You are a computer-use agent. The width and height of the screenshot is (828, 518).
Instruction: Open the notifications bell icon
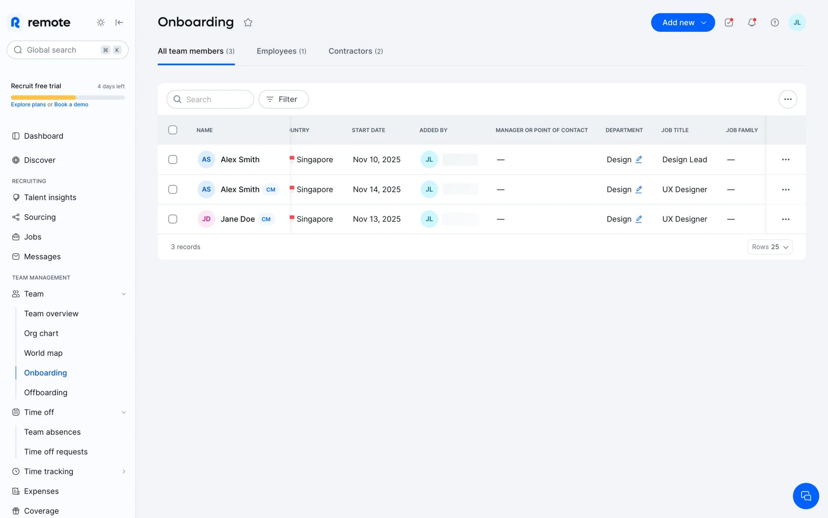[752, 22]
